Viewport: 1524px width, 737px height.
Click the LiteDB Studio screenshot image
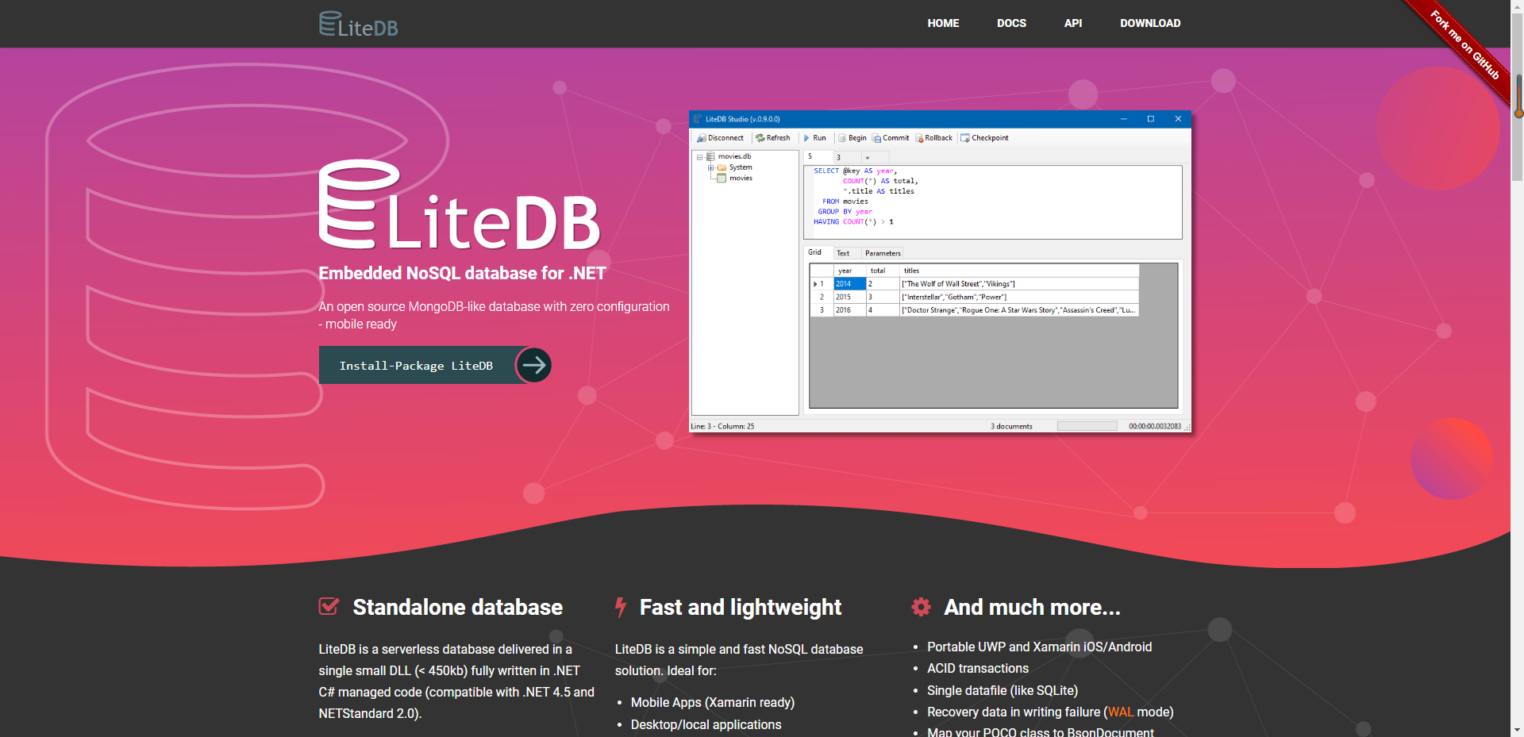point(941,271)
